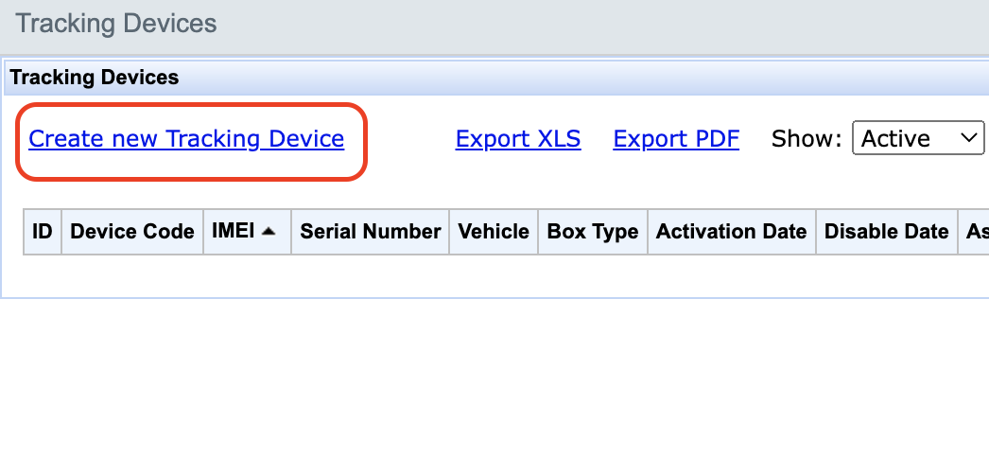Click the Vehicle column header
989x475 pixels.
point(494,232)
